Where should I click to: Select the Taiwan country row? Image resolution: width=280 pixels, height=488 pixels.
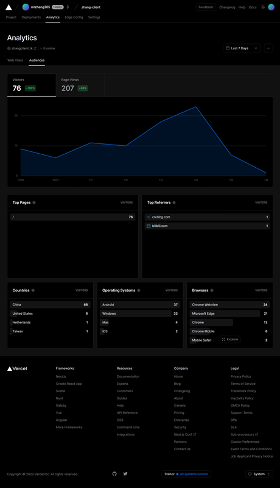[x=51, y=331]
